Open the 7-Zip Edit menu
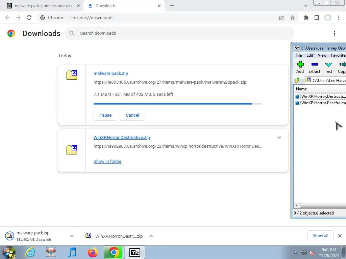This screenshot has height=259, width=346. [310, 55]
